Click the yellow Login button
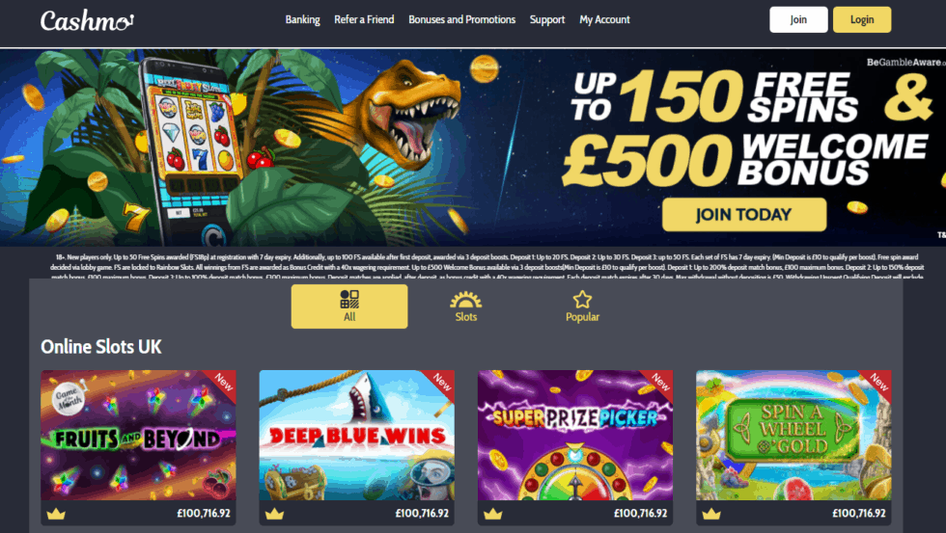Image resolution: width=946 pixels, height=533 pixels. (x=862, y=20)
